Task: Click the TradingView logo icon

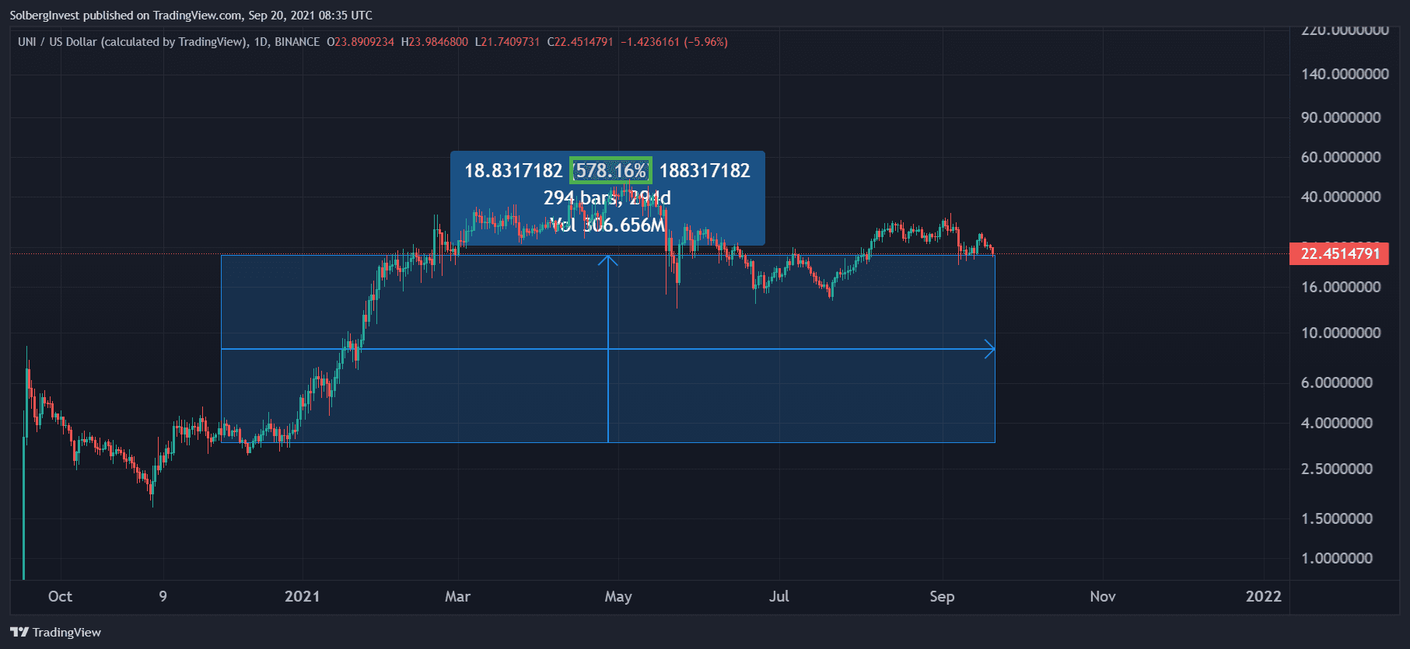Action: (x=19, y=632)
